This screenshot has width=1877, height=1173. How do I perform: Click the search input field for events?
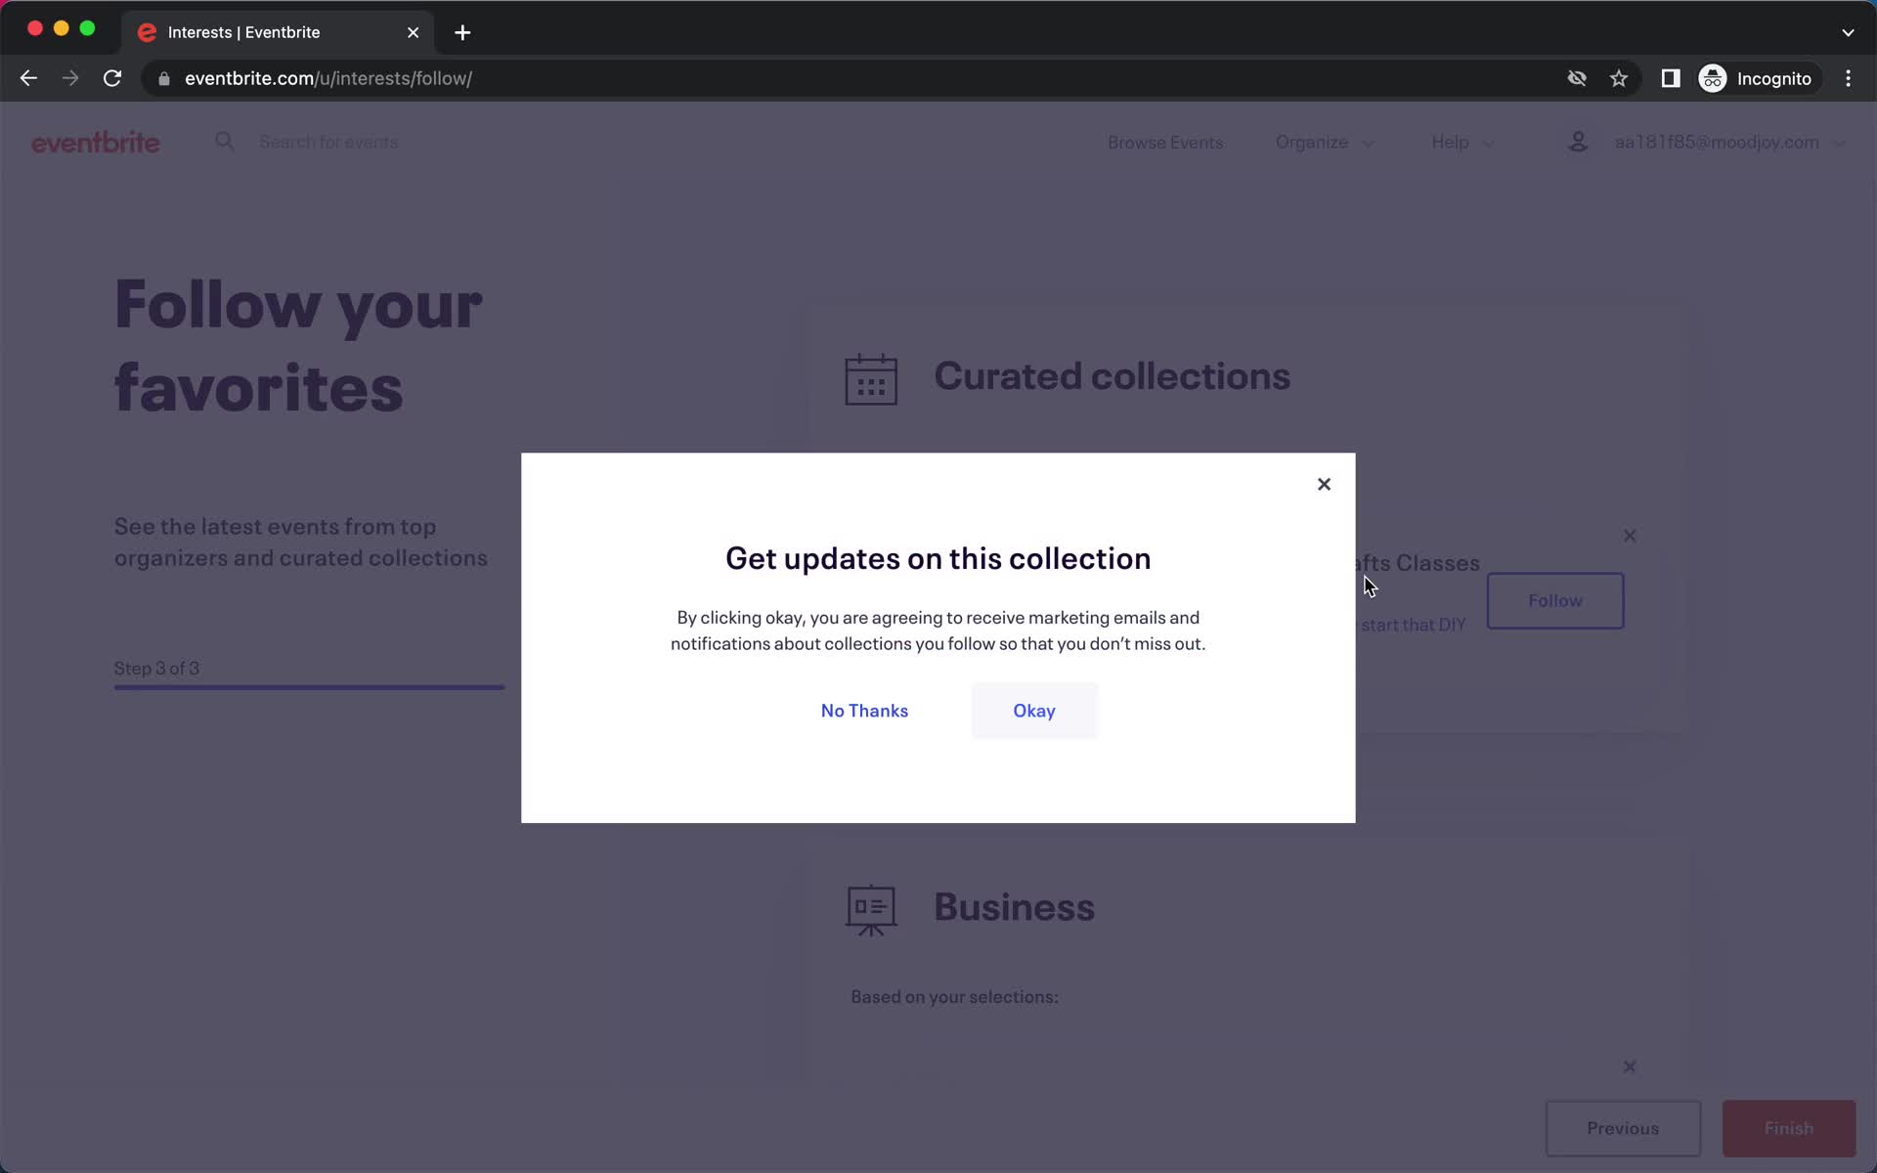coord(328,141)
